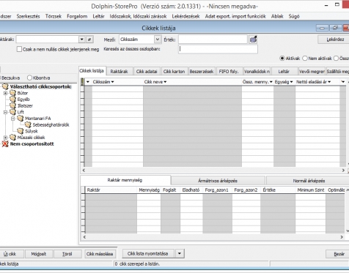Select the Aktívak radio button

click(282, 59)
